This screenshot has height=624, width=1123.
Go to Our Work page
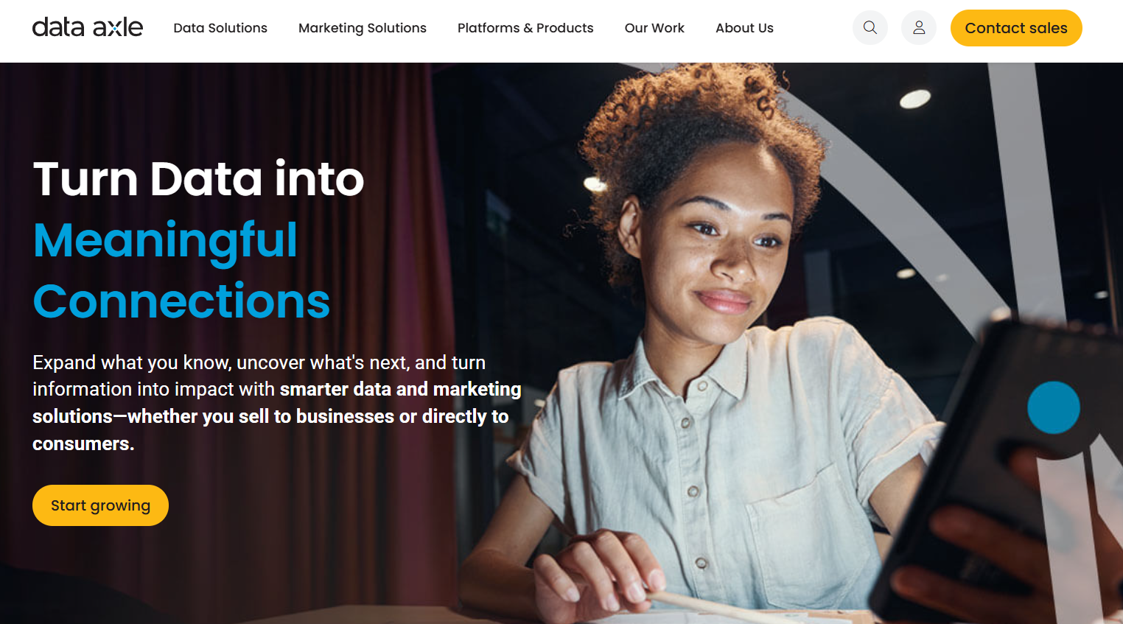654,28
